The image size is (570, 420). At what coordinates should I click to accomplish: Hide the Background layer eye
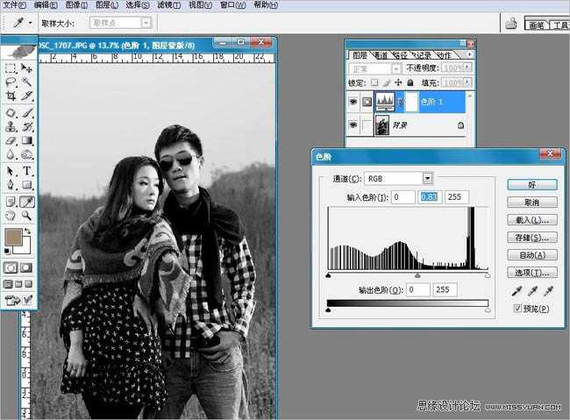353,125
